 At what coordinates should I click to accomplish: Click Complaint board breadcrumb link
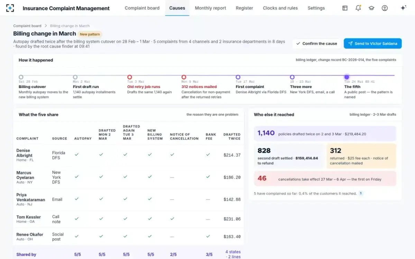coord(27,26)
